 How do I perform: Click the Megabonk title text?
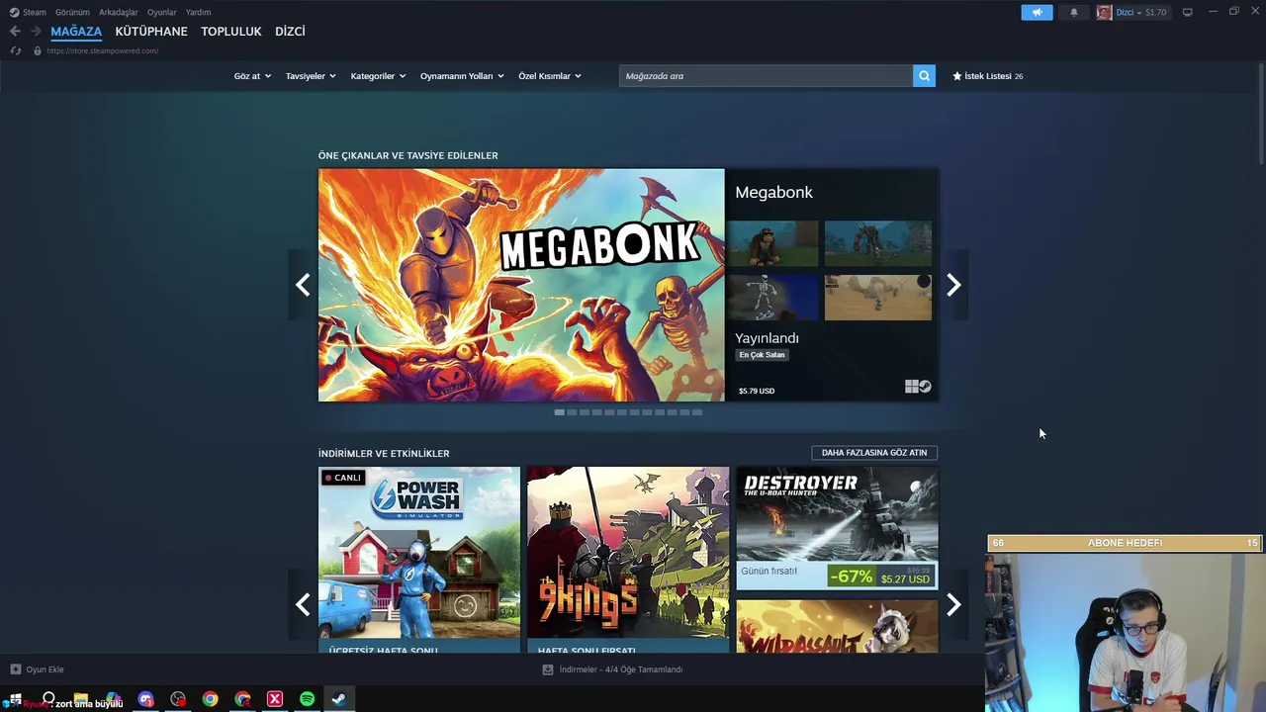[x=773, y=192]
